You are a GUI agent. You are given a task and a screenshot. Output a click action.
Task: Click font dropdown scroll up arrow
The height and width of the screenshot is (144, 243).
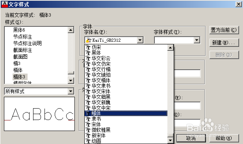tap(170, 48)
